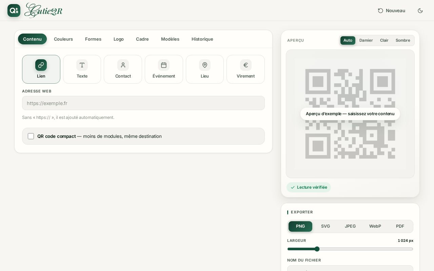The width and height of the screenshot is (434, 271).
Task: Open the Couleurs tab
Action: pos(63,39)
